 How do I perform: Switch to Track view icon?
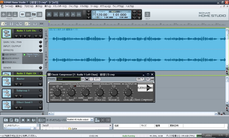tap(22, 14)
